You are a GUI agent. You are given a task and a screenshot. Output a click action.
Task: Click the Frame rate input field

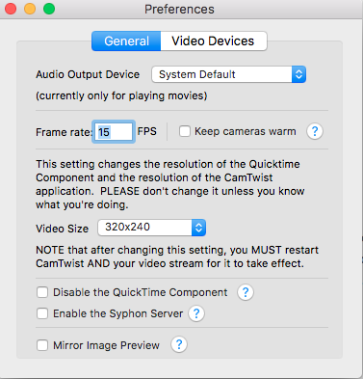[x=114, y=132]
